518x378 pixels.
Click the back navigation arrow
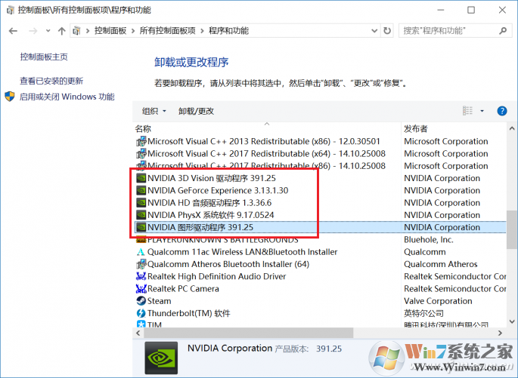point(13,31)
